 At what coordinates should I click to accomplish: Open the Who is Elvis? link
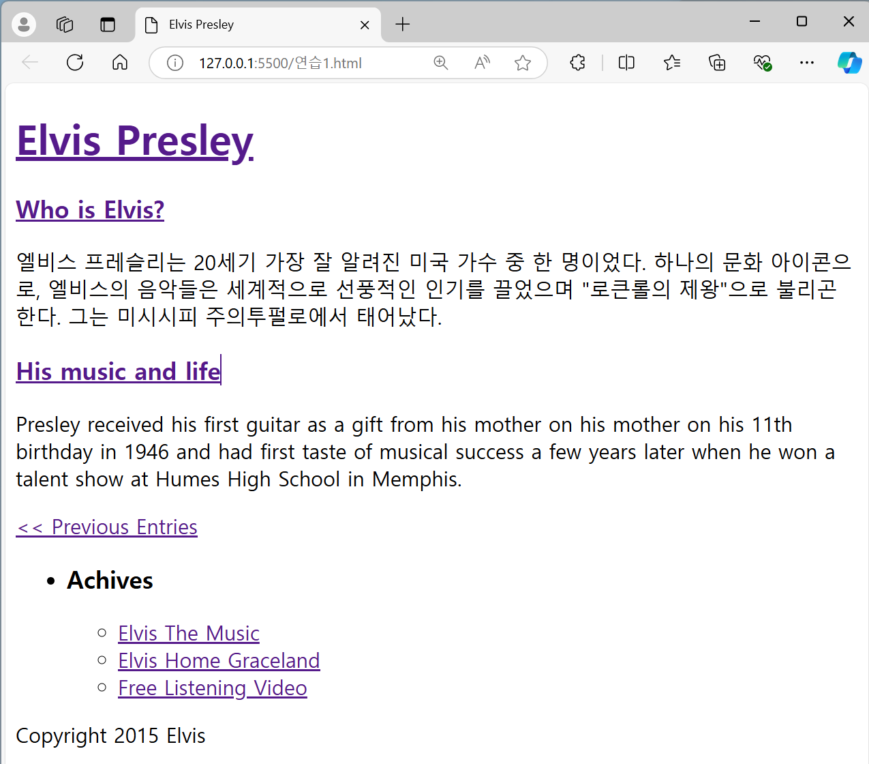click(90, 209)
